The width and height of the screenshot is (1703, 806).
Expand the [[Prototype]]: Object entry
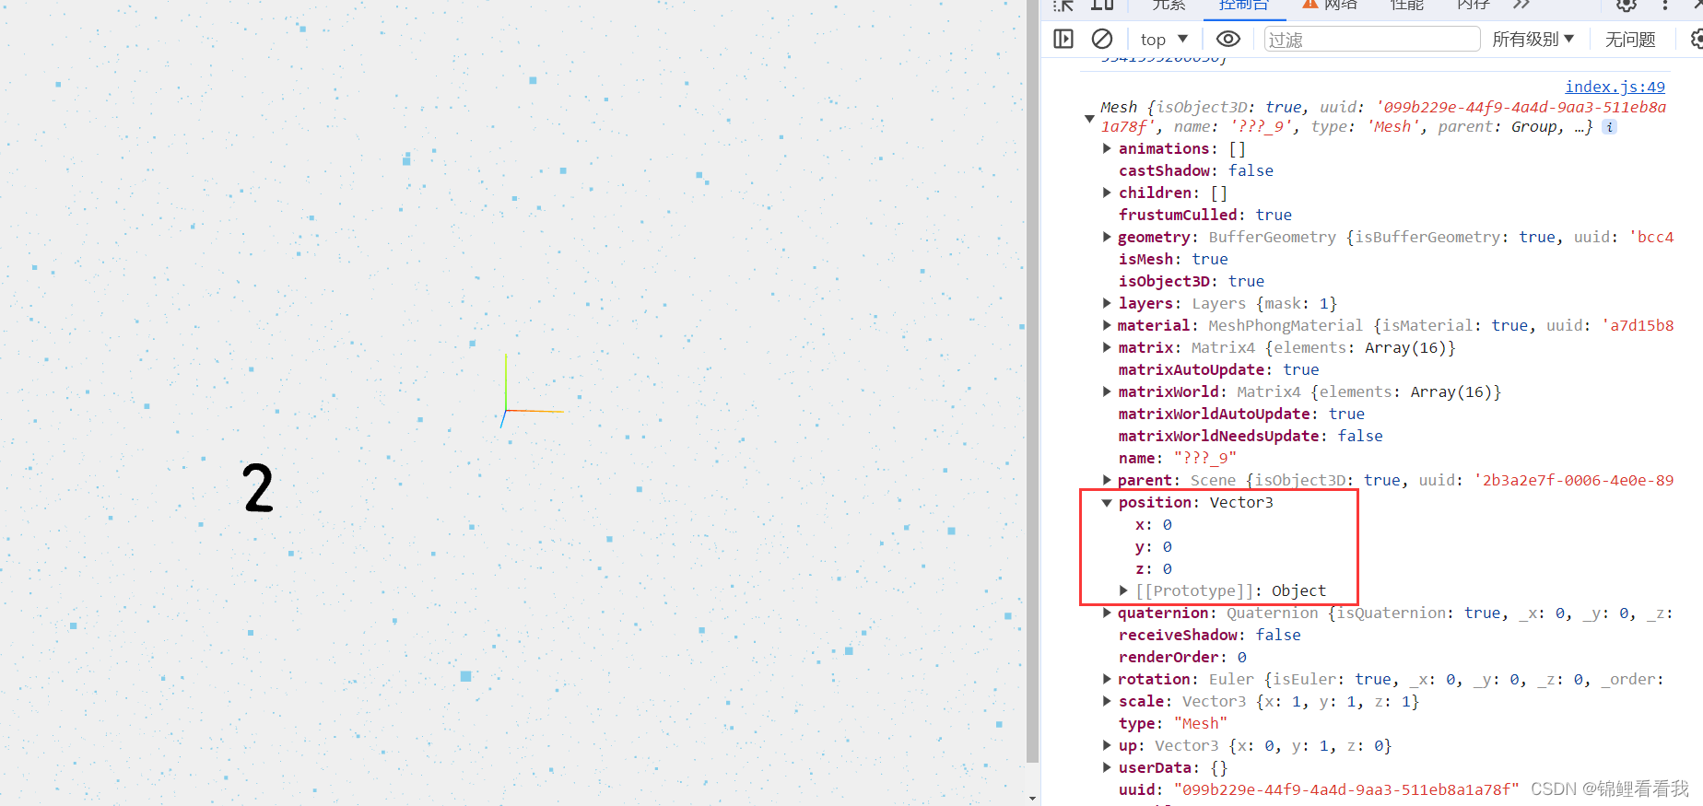(1123, 590)
